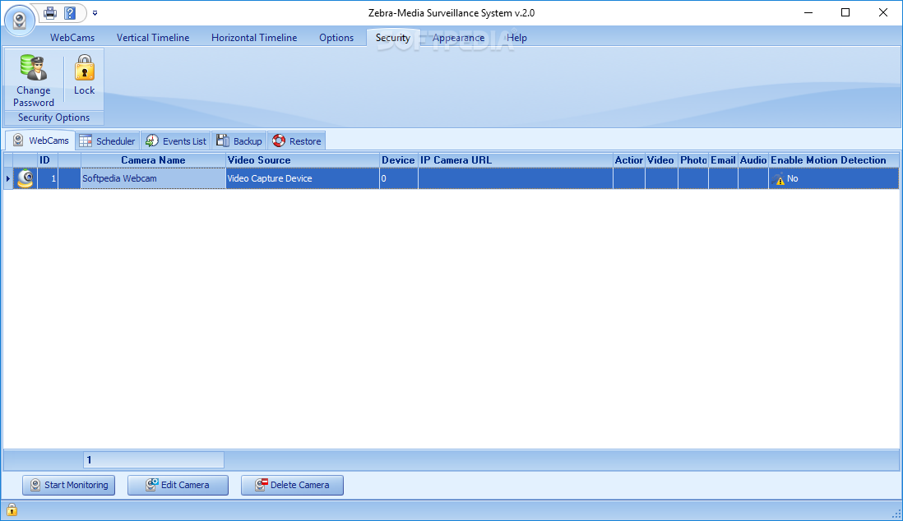Click the IP Camera URL column header
Screen dimensions: 903x521
coord(516,160)
